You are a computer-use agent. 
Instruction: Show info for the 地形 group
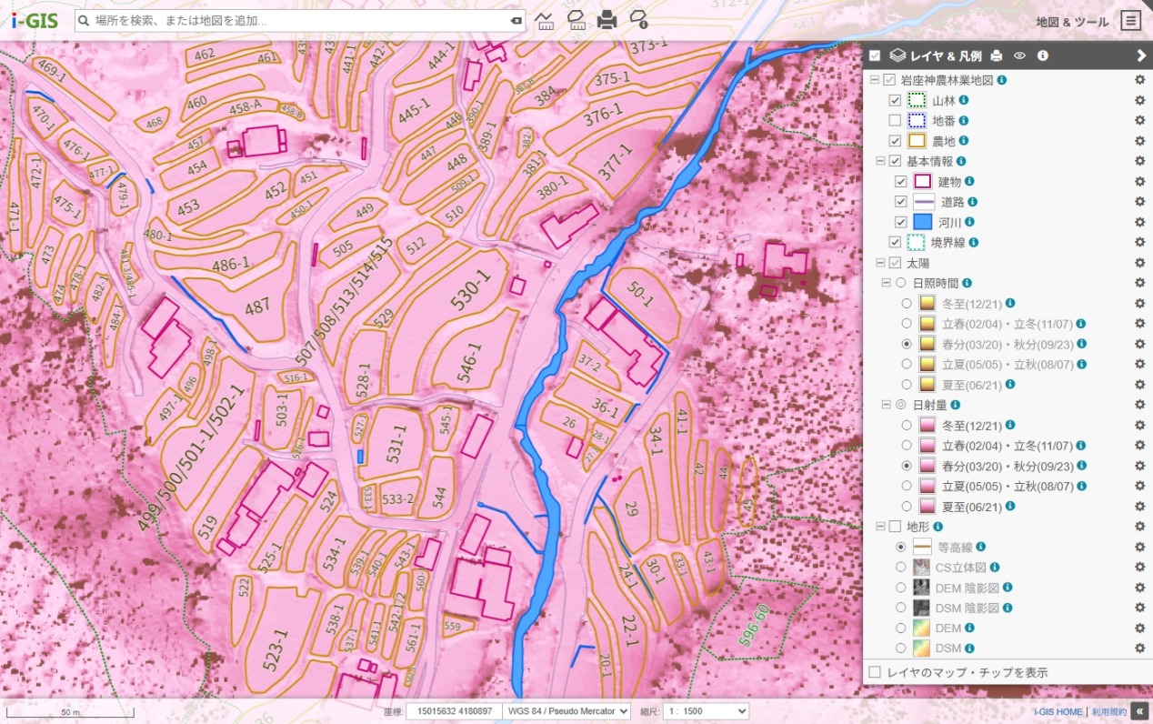937,527
